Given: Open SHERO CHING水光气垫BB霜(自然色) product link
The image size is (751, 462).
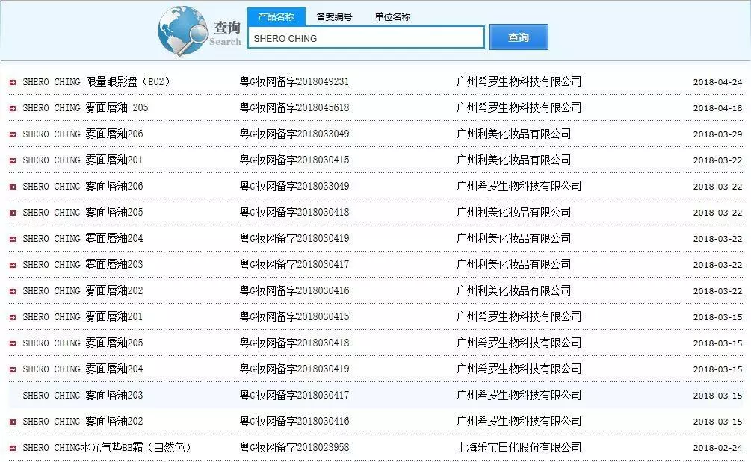Looking at the screenshot, I should (x=108, y=448).
